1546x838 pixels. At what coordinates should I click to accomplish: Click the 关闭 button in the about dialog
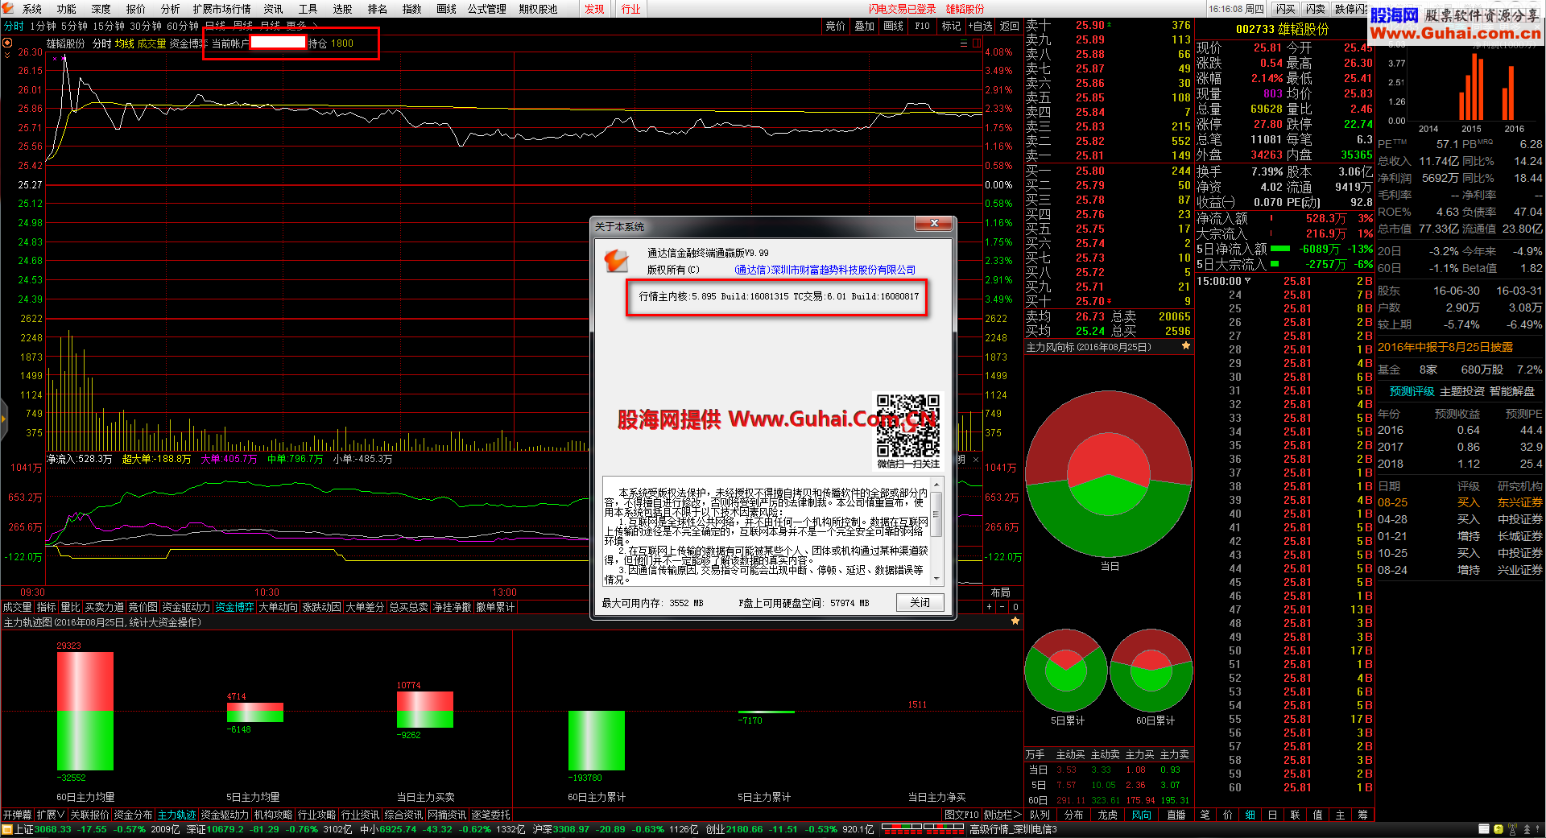(x=920, y=602)
